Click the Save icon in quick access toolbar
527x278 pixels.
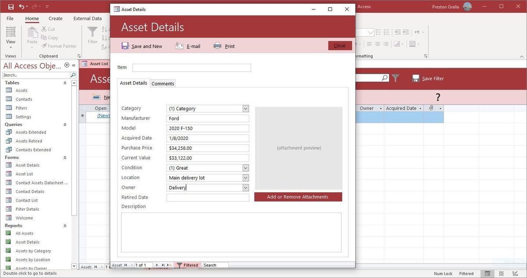click(x=11, y=7)
